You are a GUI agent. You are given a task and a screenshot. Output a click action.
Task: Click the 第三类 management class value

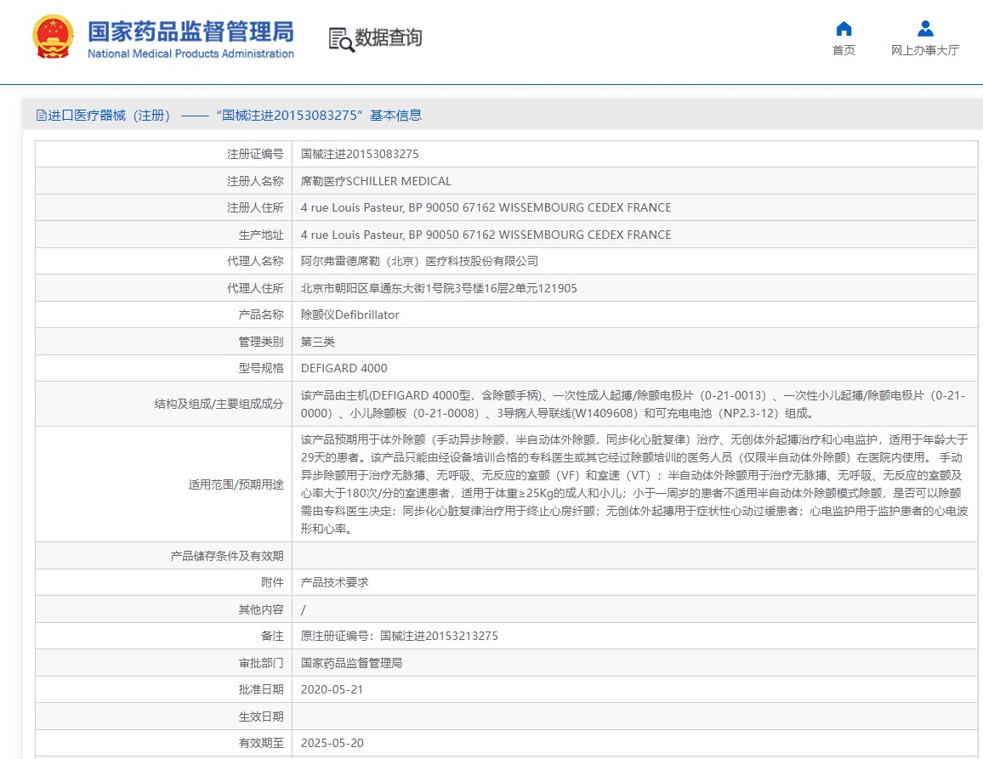[x=318, y=342]
